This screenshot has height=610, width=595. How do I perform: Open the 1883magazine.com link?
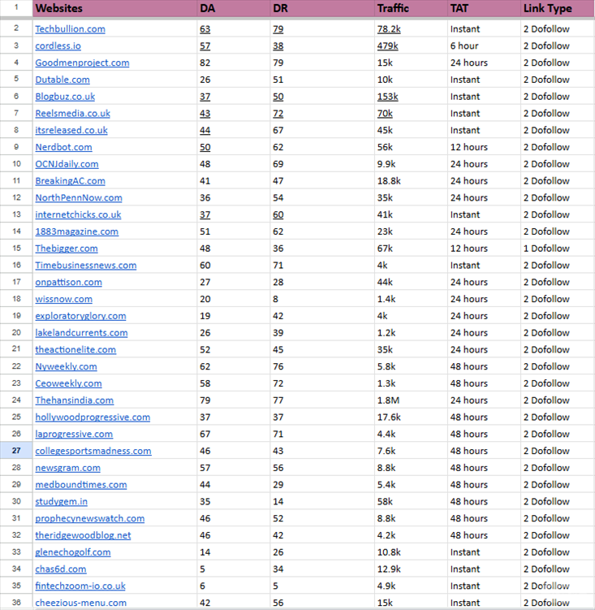(x=76, y=231)
